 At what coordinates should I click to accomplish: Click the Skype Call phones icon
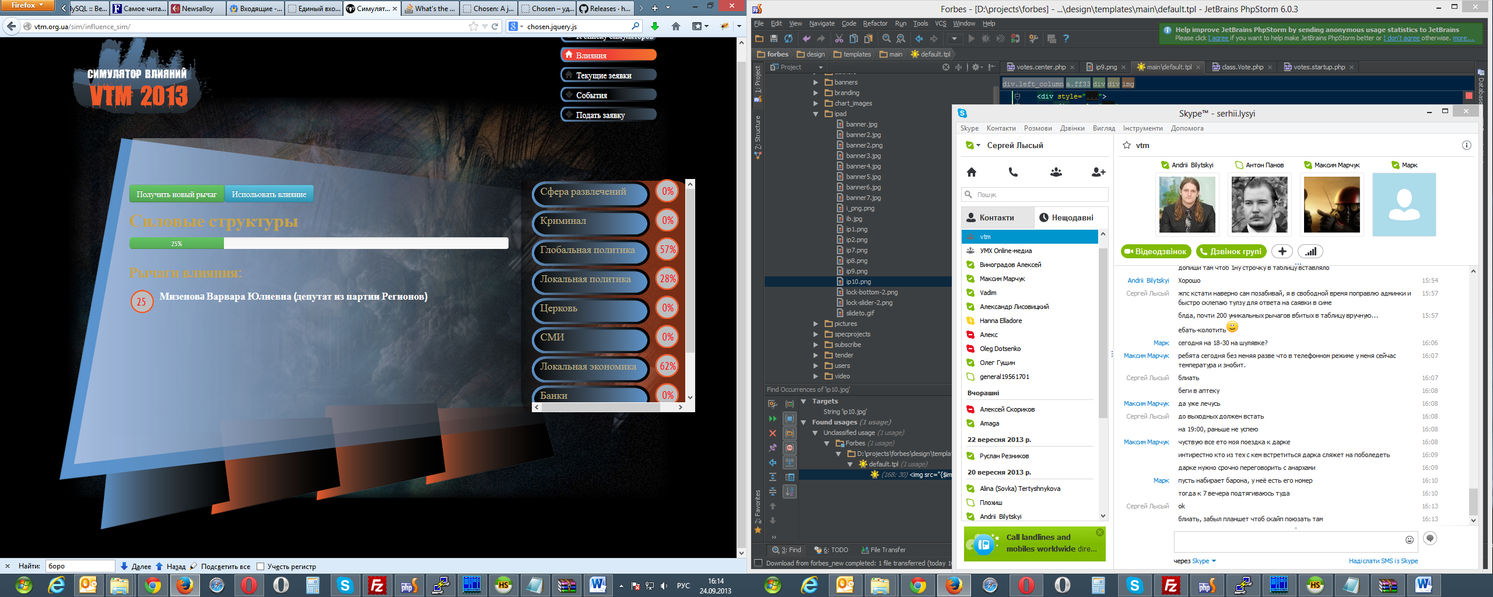(x=1013, y=172)
